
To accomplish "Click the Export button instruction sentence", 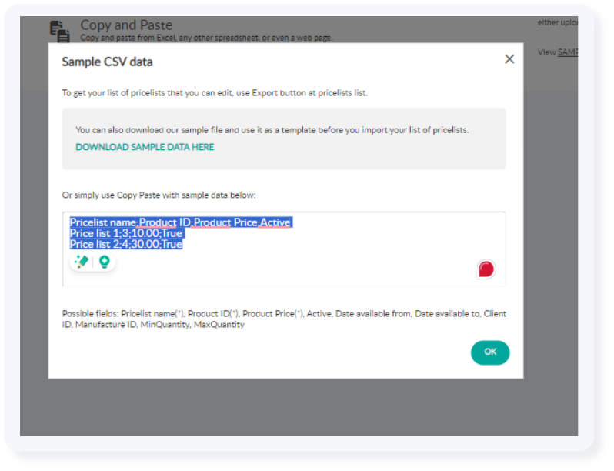I will coord(215,93).
